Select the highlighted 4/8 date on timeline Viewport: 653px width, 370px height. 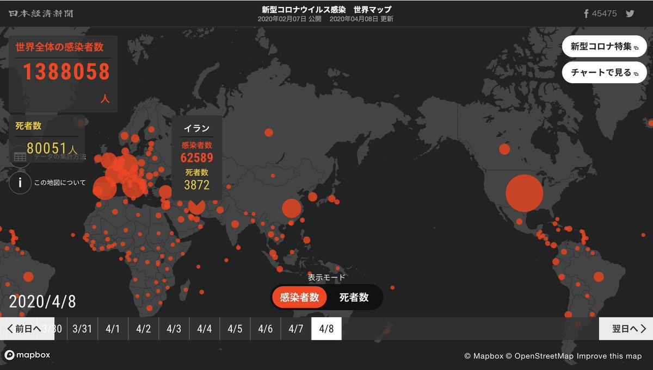click(326, 329)
